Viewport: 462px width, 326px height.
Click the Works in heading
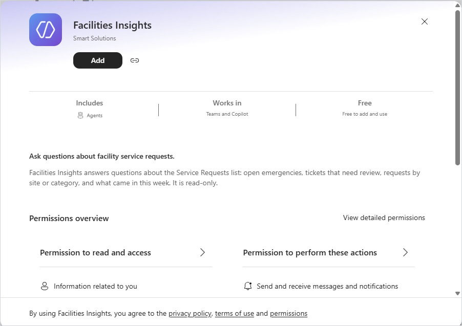pos(227,103)
